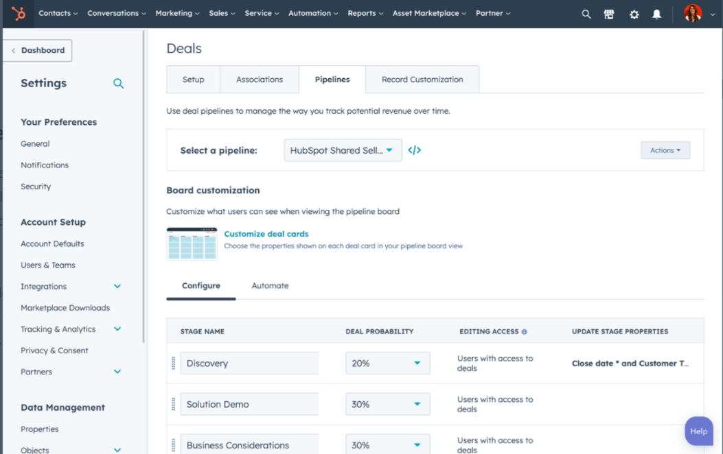Open the Contacts menu
Image resolution: width=723 pixels, height=454 pixels.
click(x=58, y=13)
